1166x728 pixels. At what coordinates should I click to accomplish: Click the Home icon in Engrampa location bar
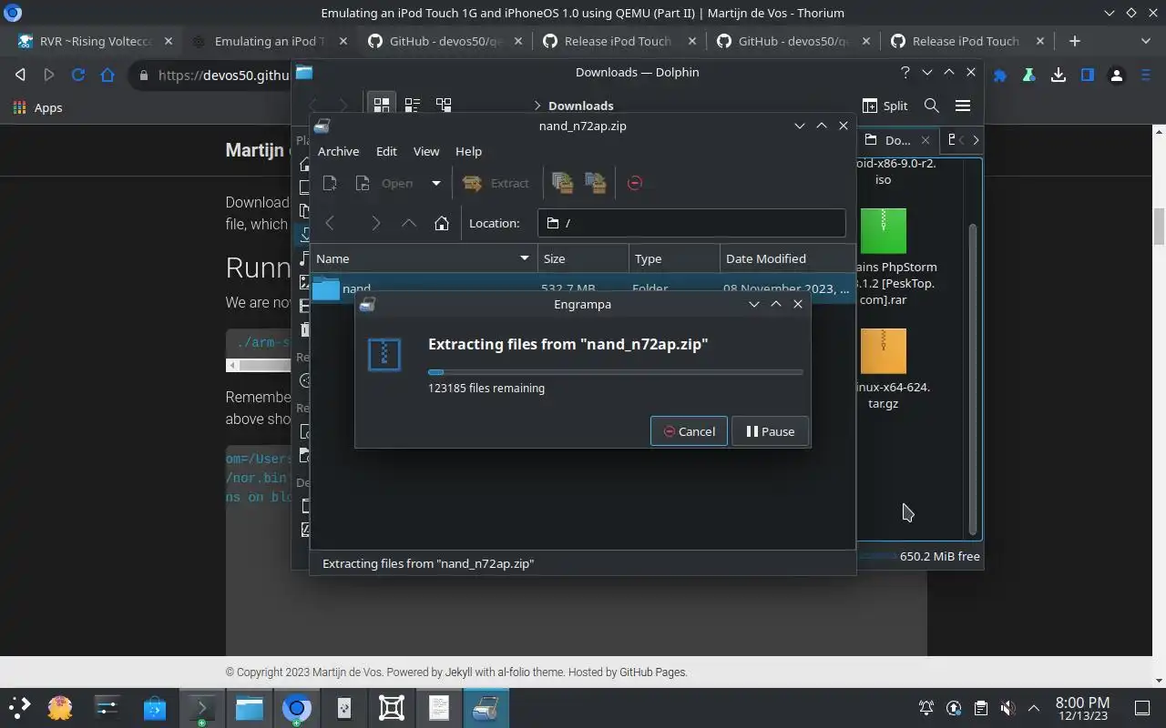click(x=442, y=223)
